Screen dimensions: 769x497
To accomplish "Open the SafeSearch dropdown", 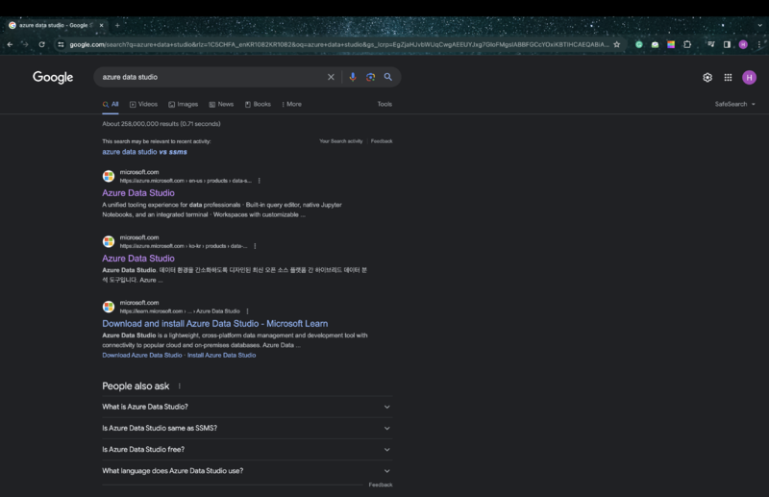I will pyautogui.click(x=734, y=104).
